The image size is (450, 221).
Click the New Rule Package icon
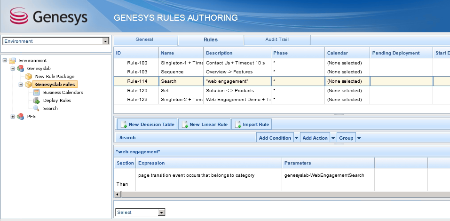pos(29,77)
